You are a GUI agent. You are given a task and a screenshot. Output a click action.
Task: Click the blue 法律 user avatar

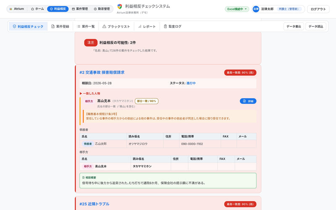pyautogui.click(x=256, y=9)
